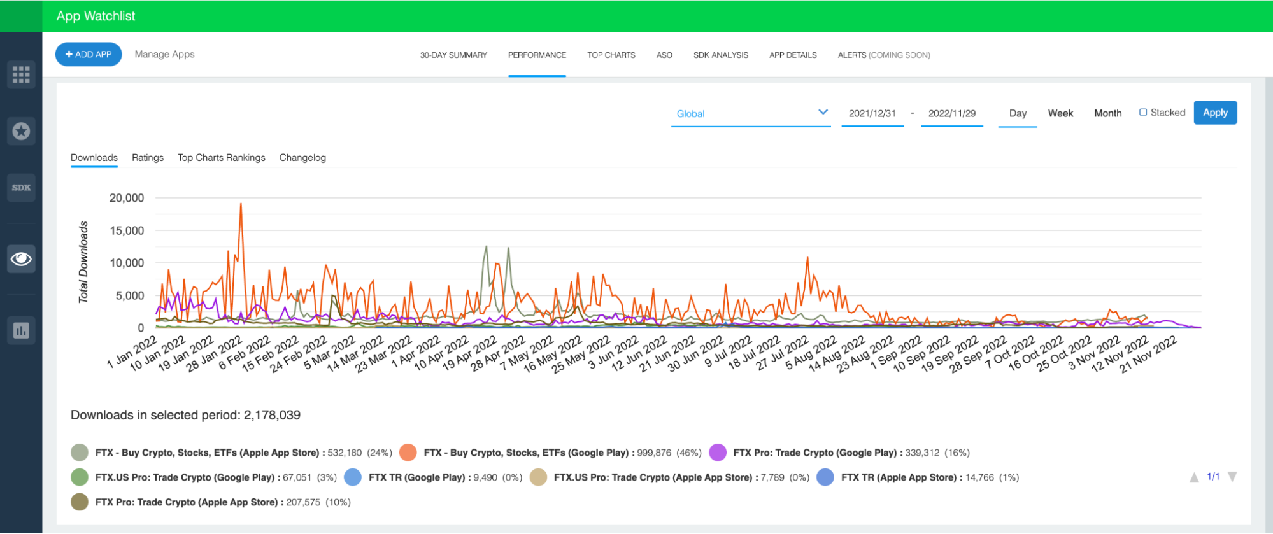
Task: Select the Ratings sub-tab
Action: click(x=148, y=158)
